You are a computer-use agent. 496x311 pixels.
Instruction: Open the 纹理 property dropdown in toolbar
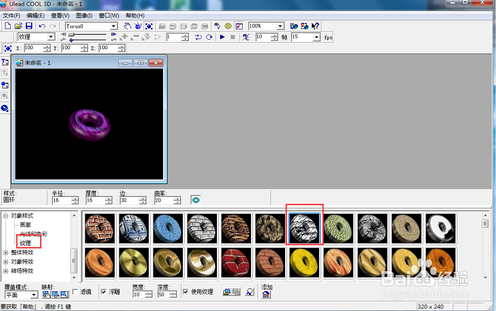[x=51, y=37]
